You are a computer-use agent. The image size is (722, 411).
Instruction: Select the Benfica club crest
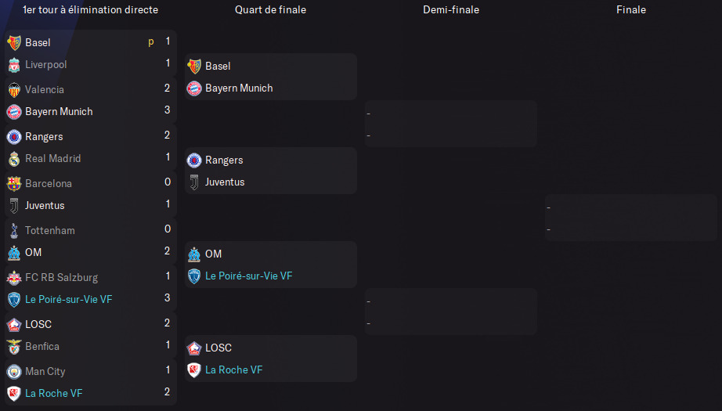coord(13,346)
